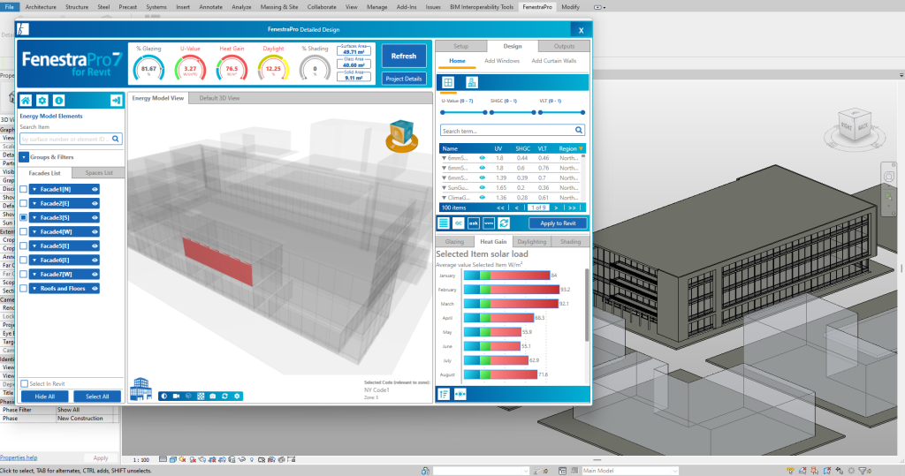Toggle contrast half-circle icon in view toolbar
905x476 pixels.
pos(164,397)
